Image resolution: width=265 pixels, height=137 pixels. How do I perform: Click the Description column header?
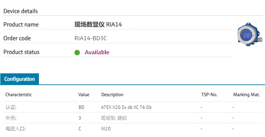point(112,95)
